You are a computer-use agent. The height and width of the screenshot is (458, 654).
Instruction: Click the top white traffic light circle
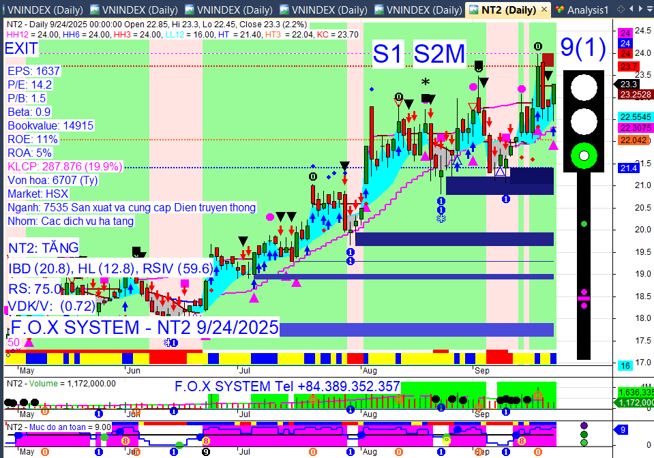pos(584,87)
